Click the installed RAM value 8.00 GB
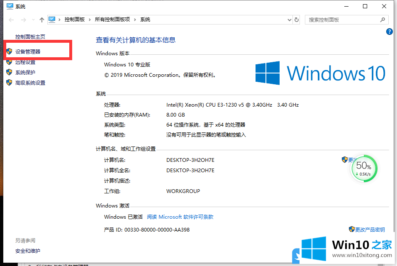This screenshot has width=397, height=266. [175, 115]
